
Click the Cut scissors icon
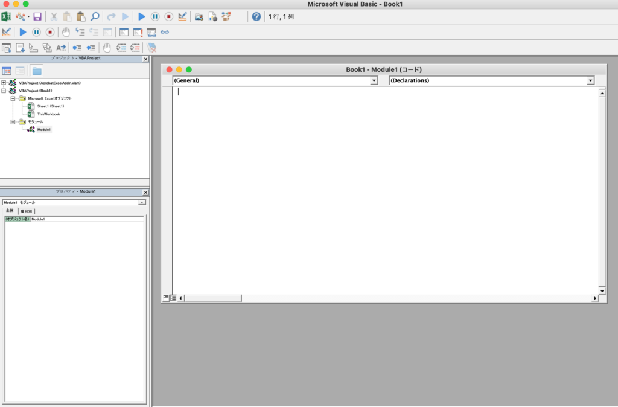click(x=54, y=16)
